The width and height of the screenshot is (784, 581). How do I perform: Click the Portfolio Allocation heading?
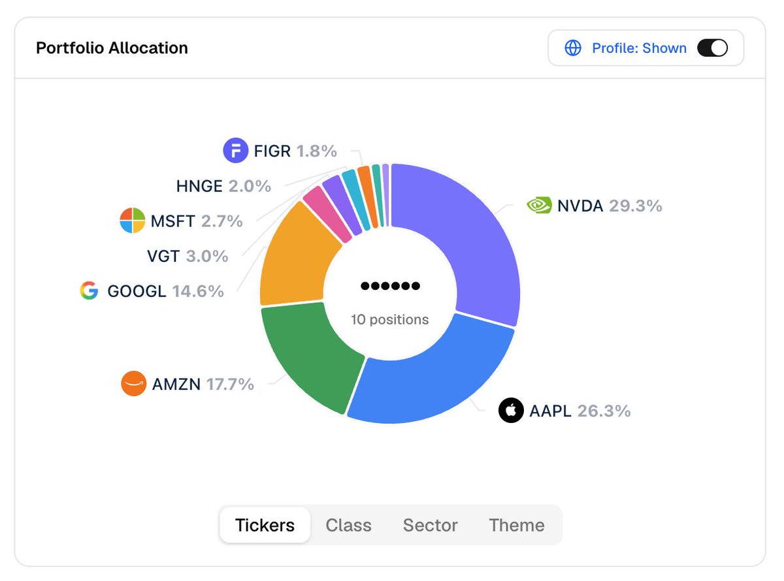coord(112,48)
